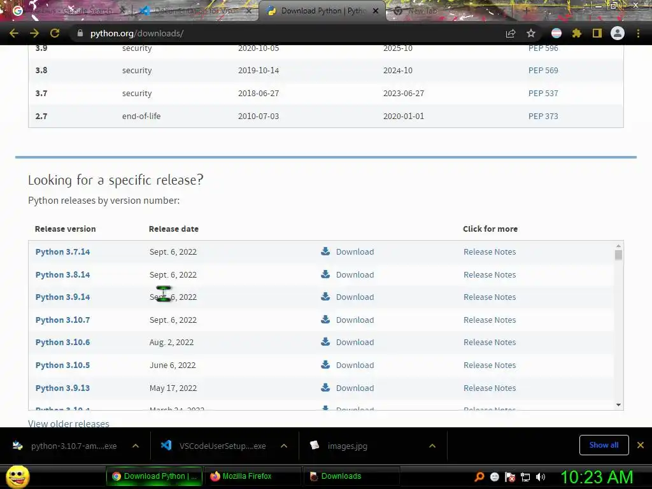
Task: Click View older releases link
Action: point(69,423)
